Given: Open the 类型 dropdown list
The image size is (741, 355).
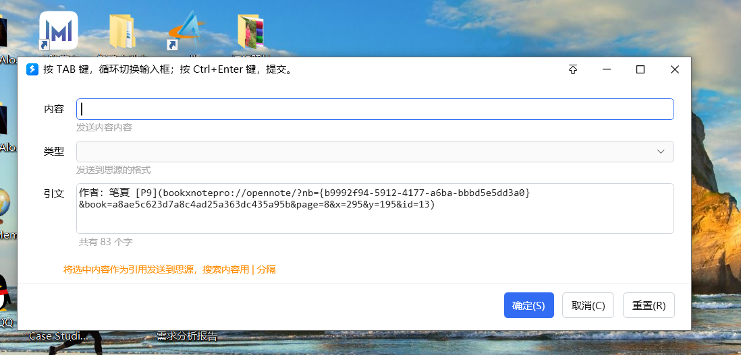Looking at the screenshot, I should tap(375, 152).
